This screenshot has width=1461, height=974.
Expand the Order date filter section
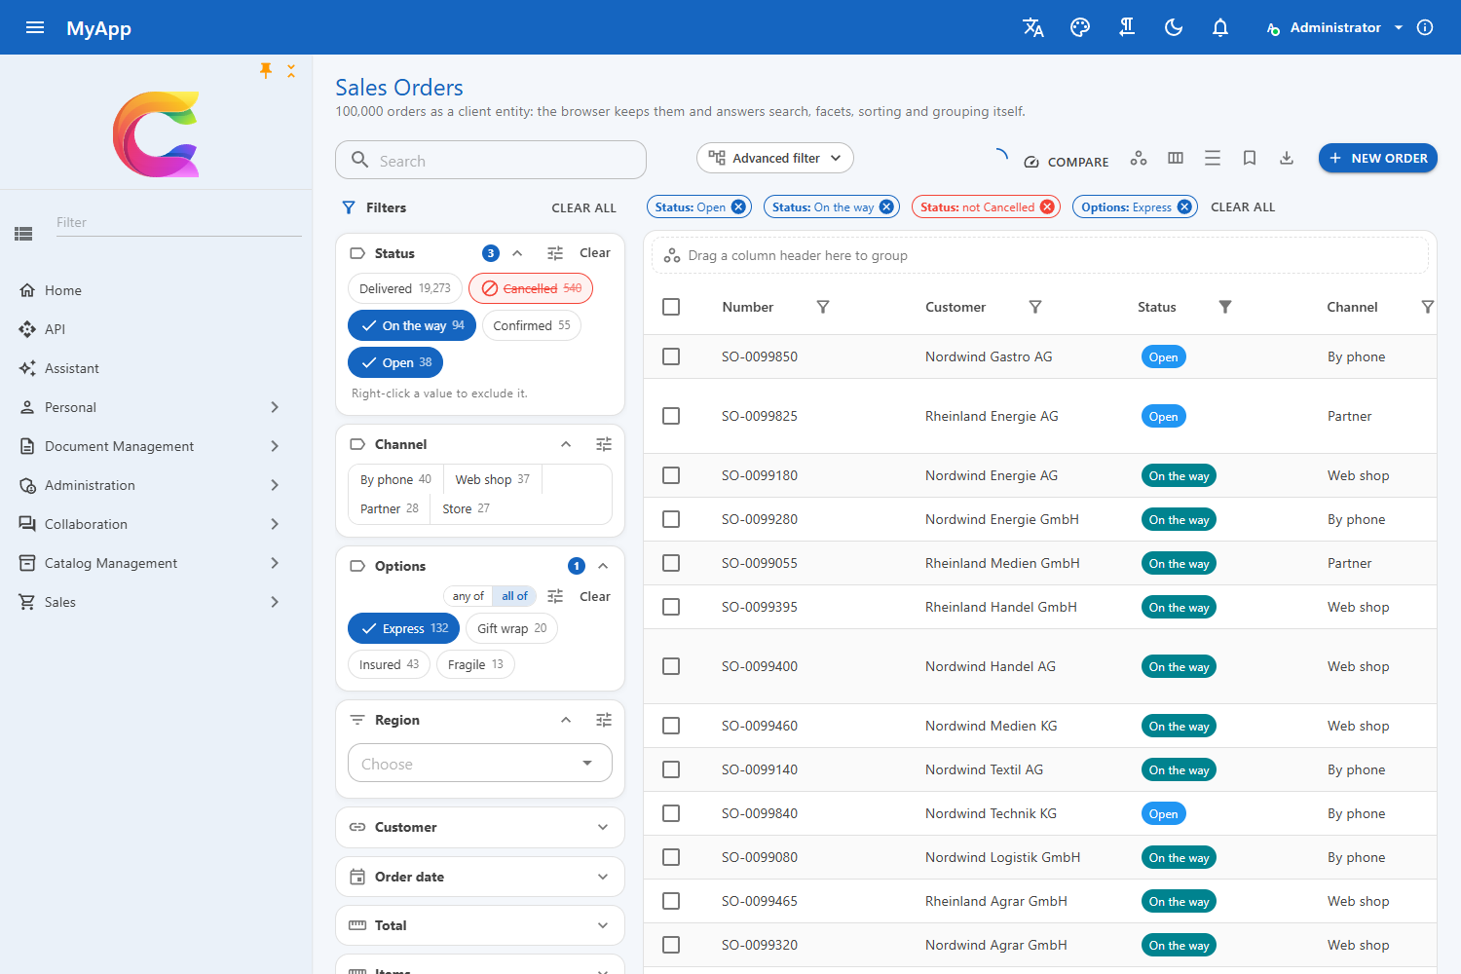480,877
